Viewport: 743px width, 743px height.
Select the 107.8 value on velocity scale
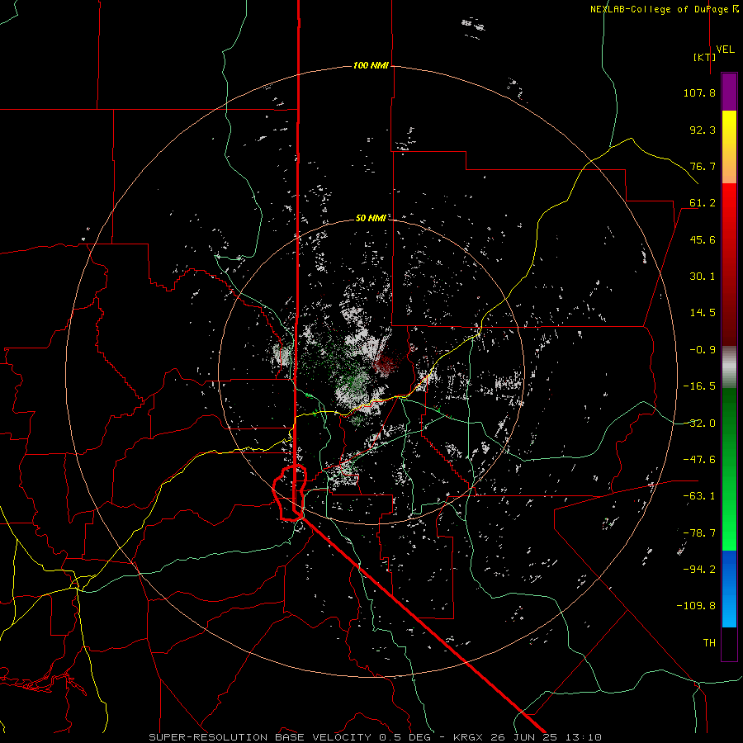699,92
